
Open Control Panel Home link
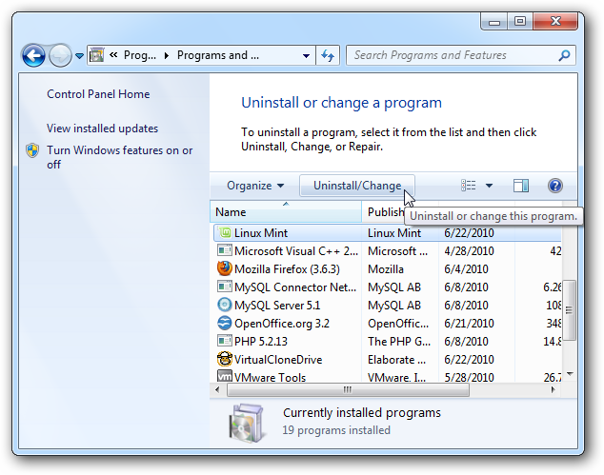(x=98, y=94)
